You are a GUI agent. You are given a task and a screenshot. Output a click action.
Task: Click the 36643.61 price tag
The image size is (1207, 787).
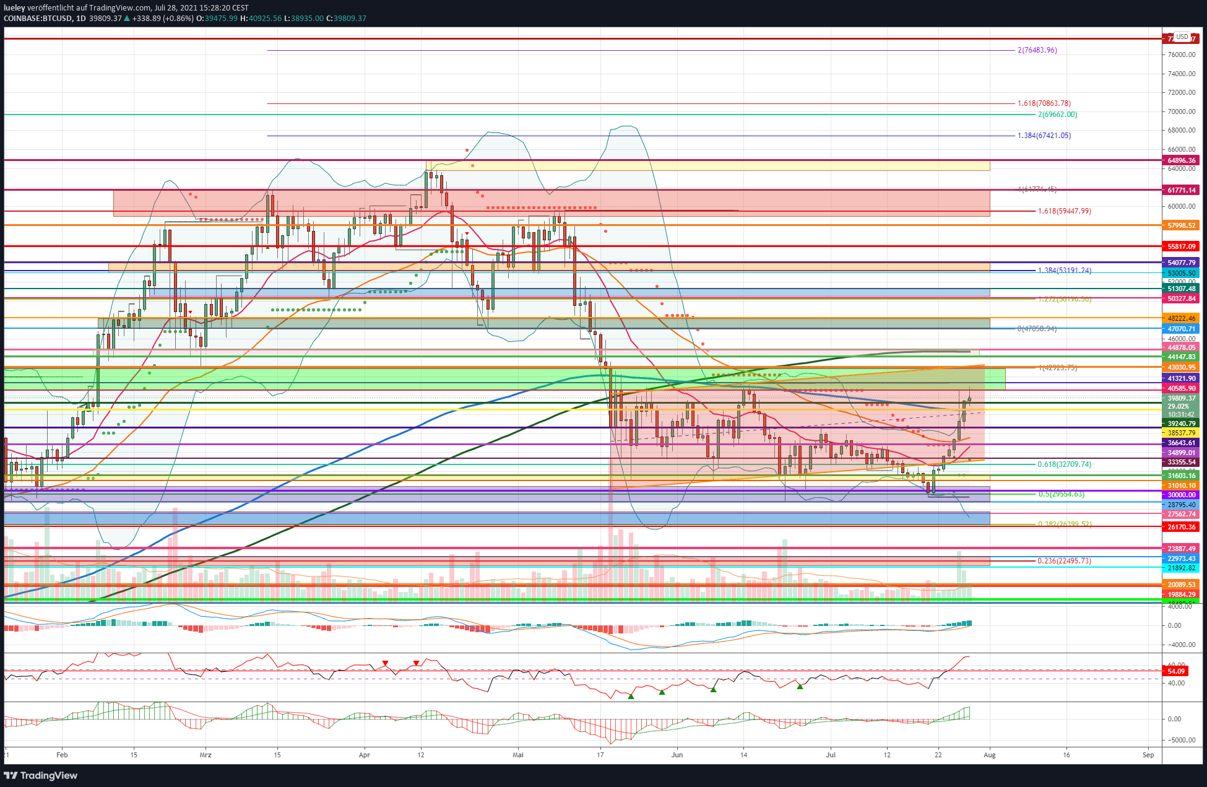click(x=1181, y=443)
